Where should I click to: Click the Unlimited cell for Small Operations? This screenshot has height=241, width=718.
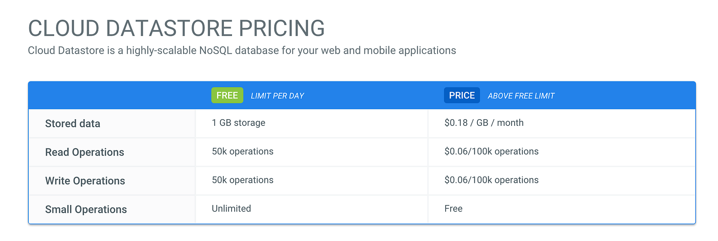coord(231,209)
